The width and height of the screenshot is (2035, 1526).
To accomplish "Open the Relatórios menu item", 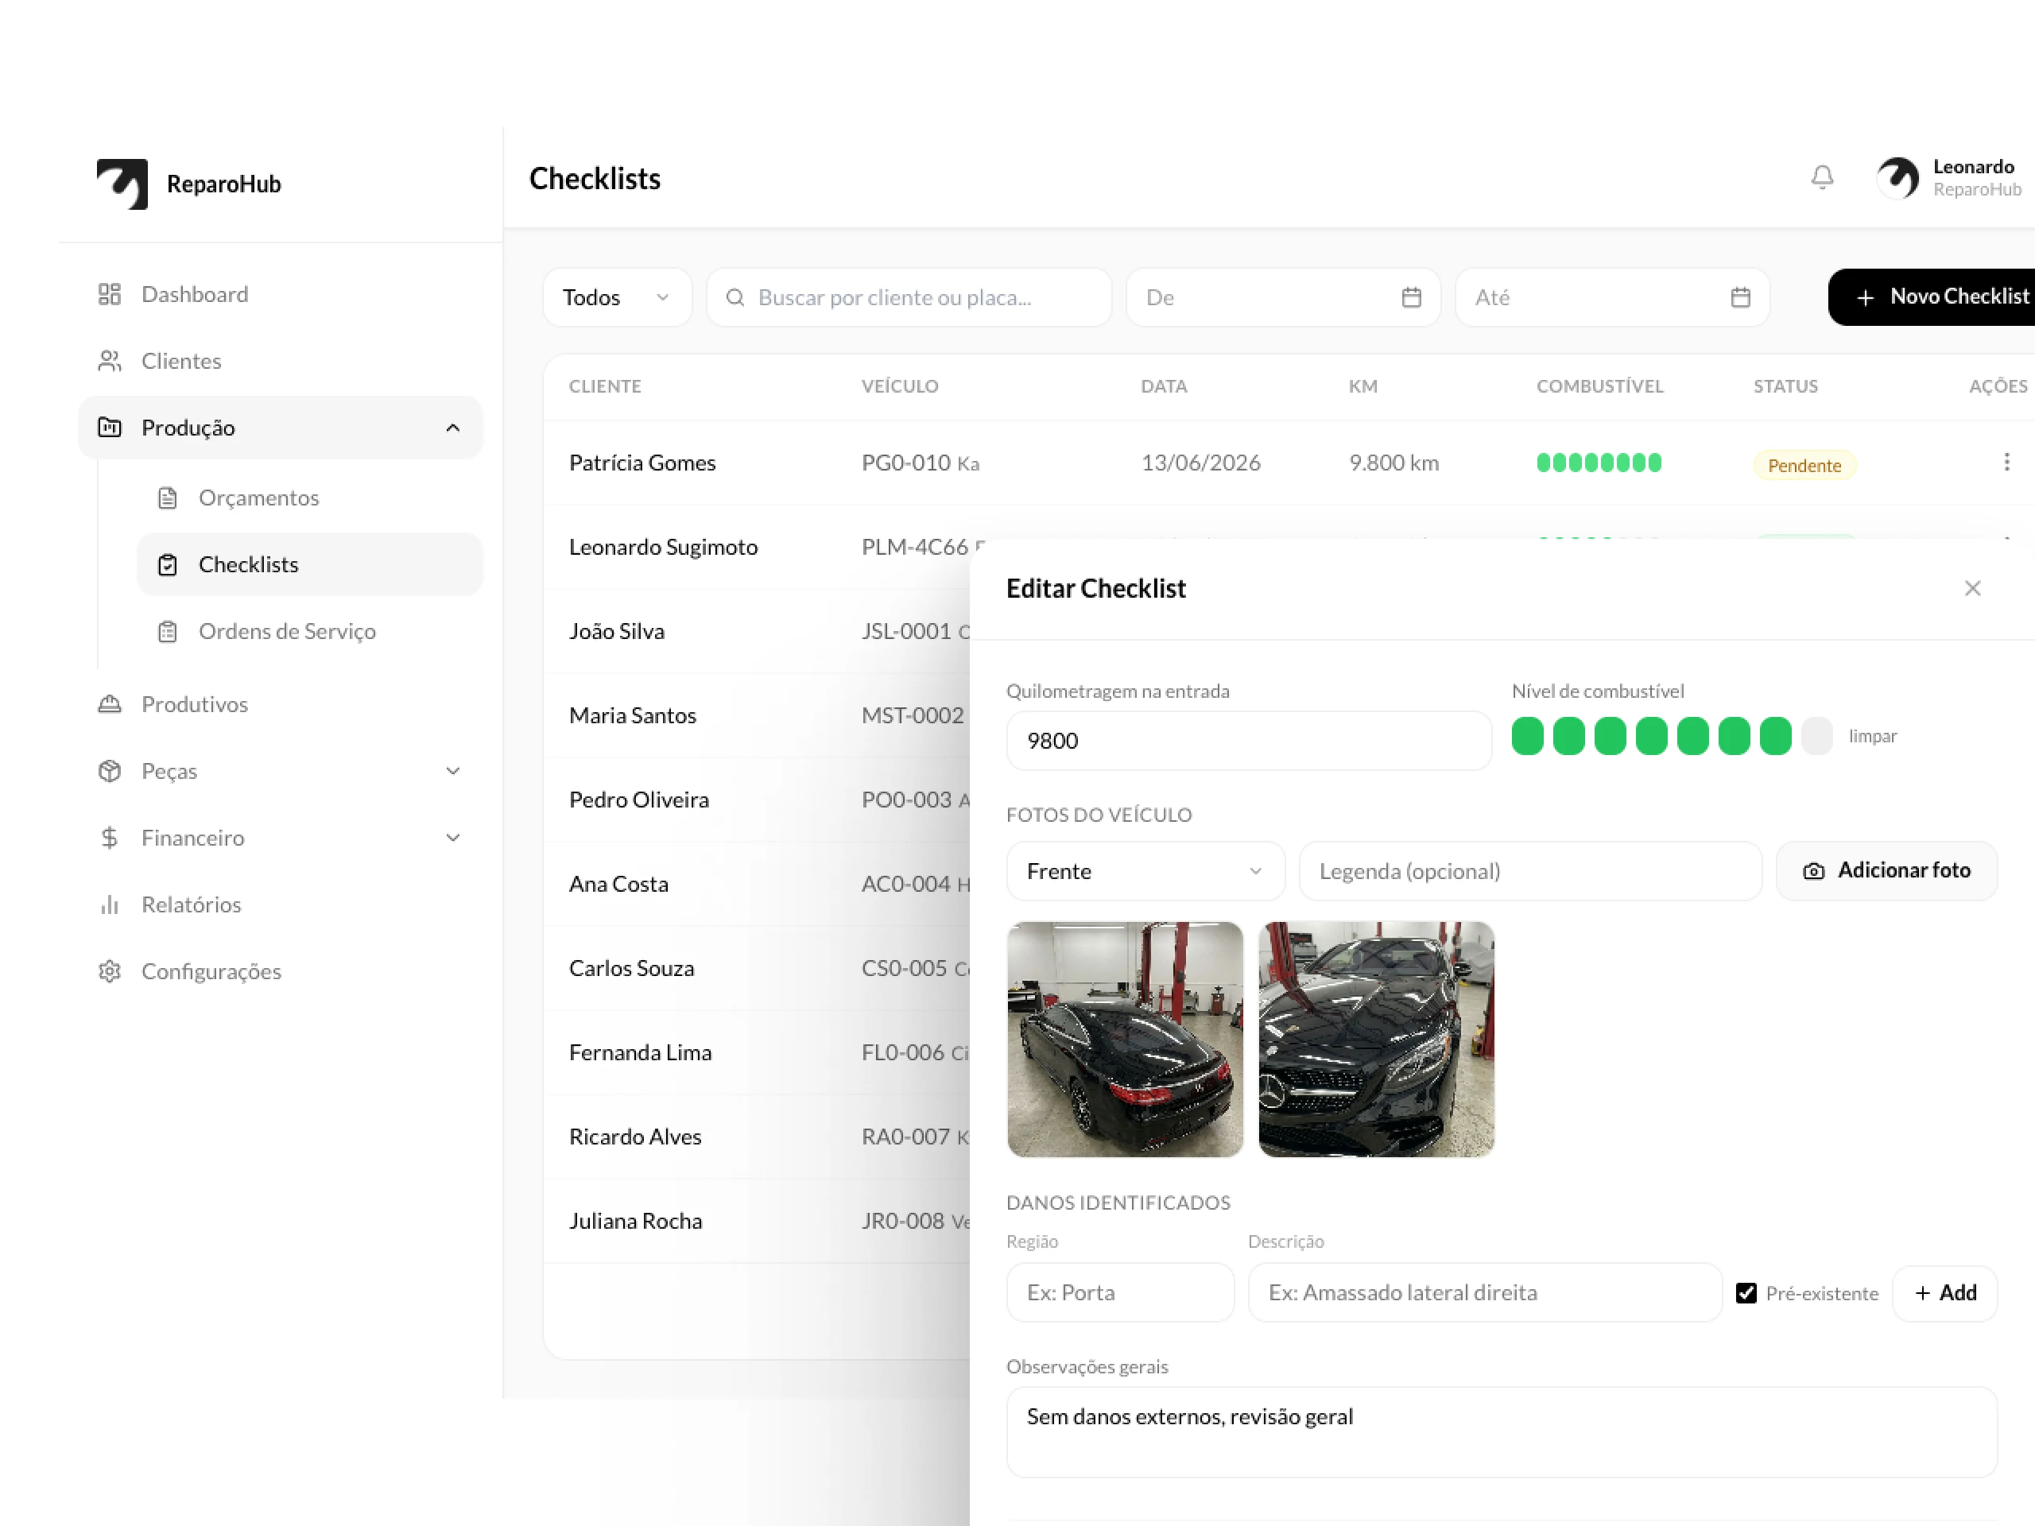I will (x=280, y=904).
